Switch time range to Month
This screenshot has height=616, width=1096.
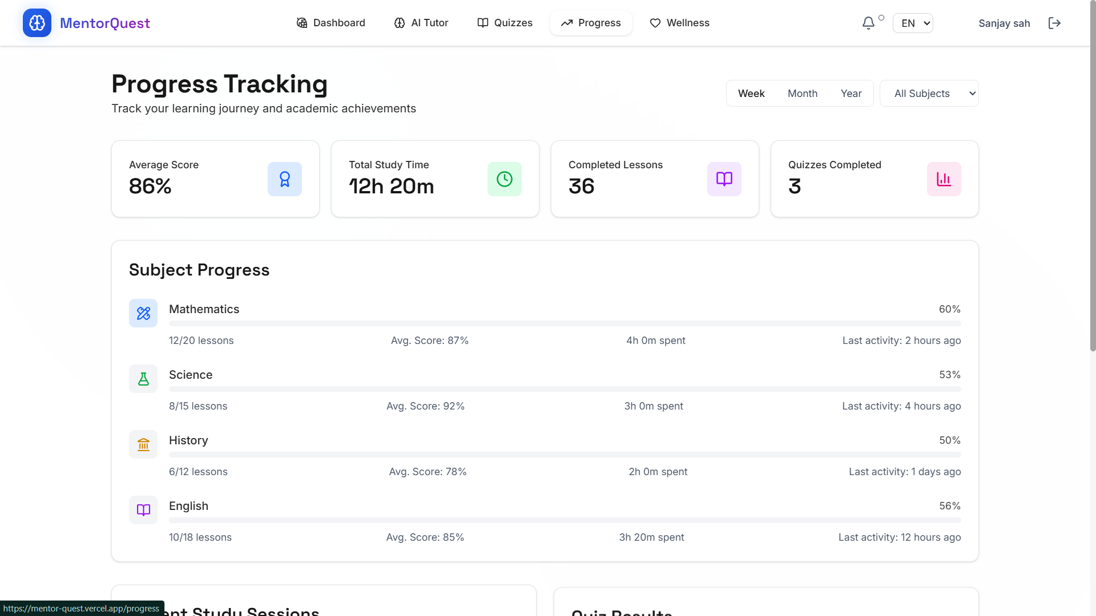pyautogui.click(x=802, y=94)
